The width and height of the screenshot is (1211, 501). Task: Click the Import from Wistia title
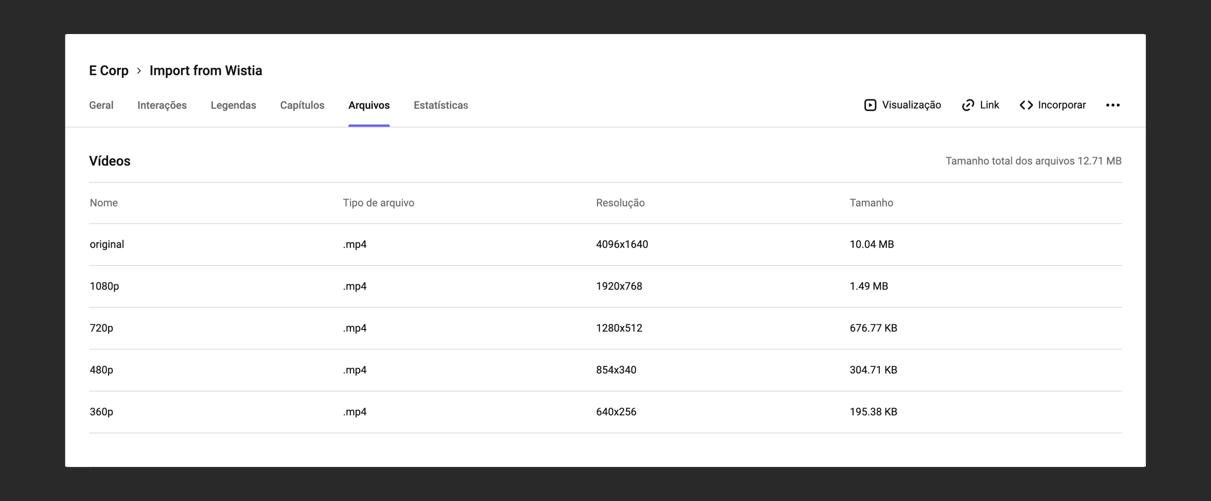pos(206,71)
